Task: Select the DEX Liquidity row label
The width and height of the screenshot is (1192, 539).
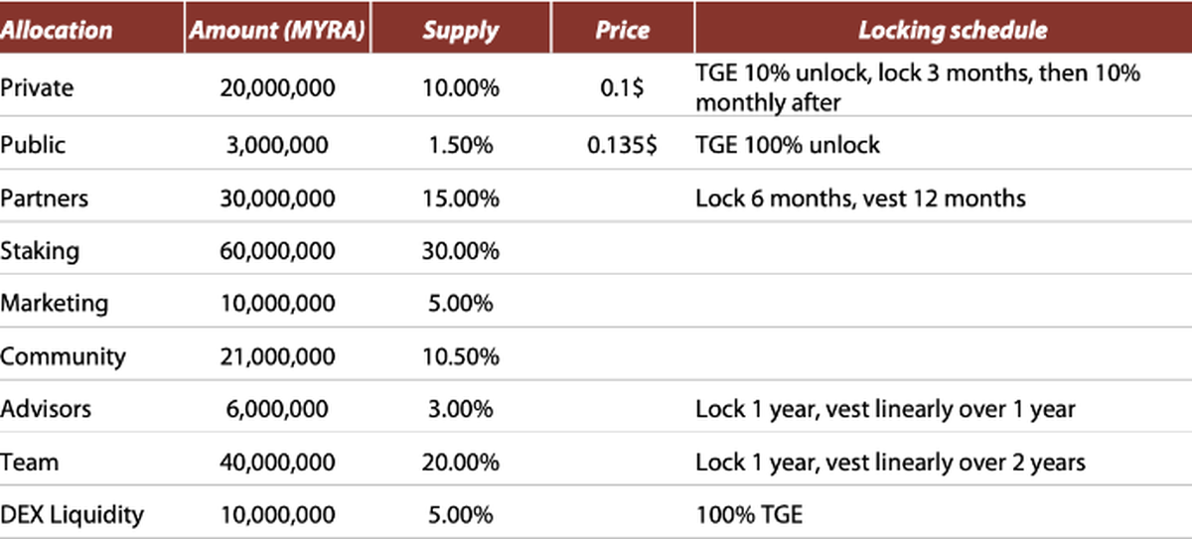Action: (72, 514)
